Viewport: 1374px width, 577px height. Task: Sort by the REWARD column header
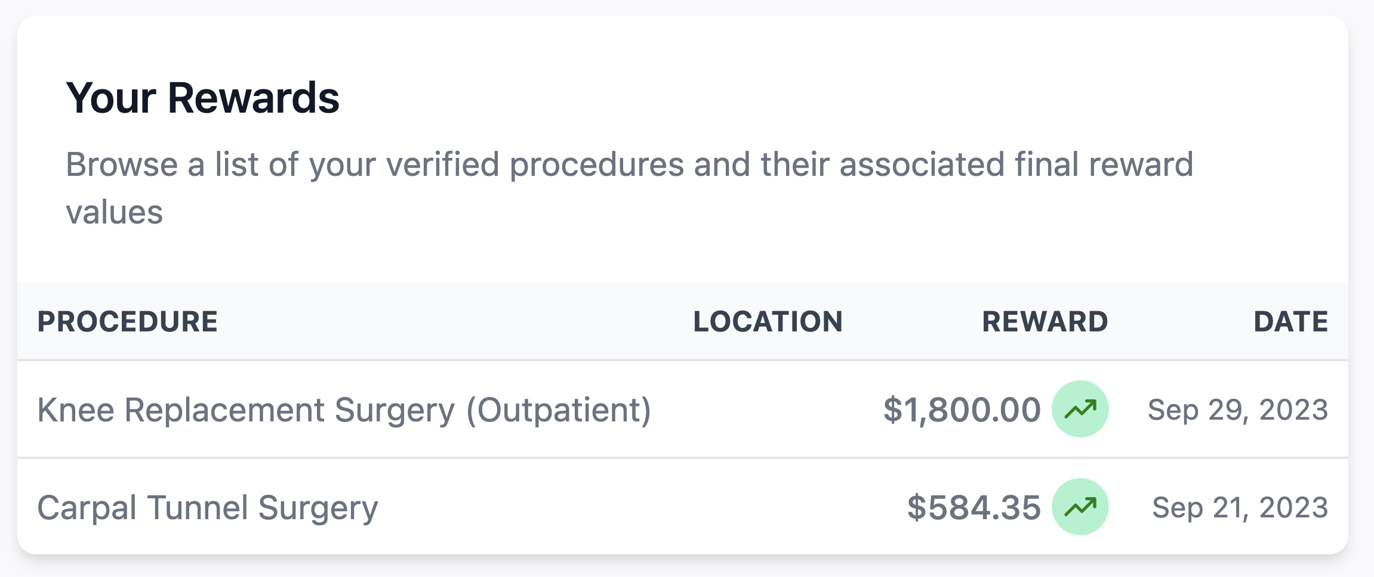tap(1045, 321)
